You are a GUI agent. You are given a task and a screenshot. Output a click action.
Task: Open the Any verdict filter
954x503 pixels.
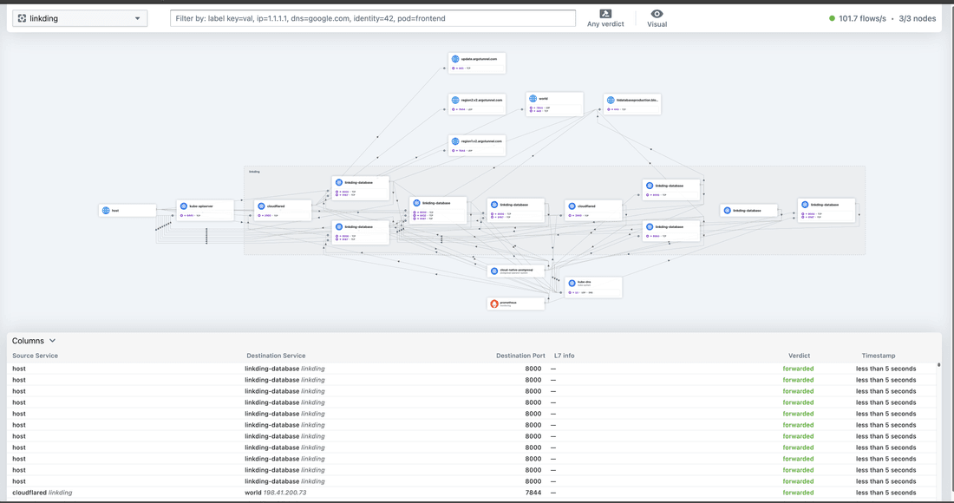pos(604,18)
